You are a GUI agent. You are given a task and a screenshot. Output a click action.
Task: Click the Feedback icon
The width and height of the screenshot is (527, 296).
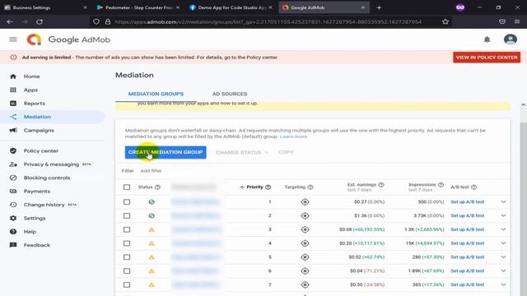13,245
